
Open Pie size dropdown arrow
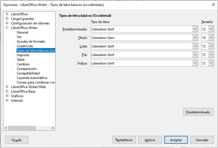coord(211,55)
